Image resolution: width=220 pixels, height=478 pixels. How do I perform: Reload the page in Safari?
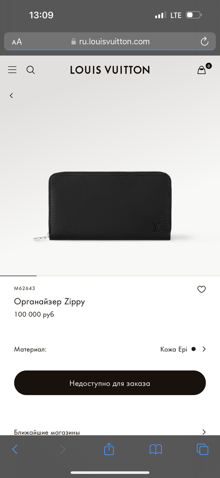click(x=204, y=41)
